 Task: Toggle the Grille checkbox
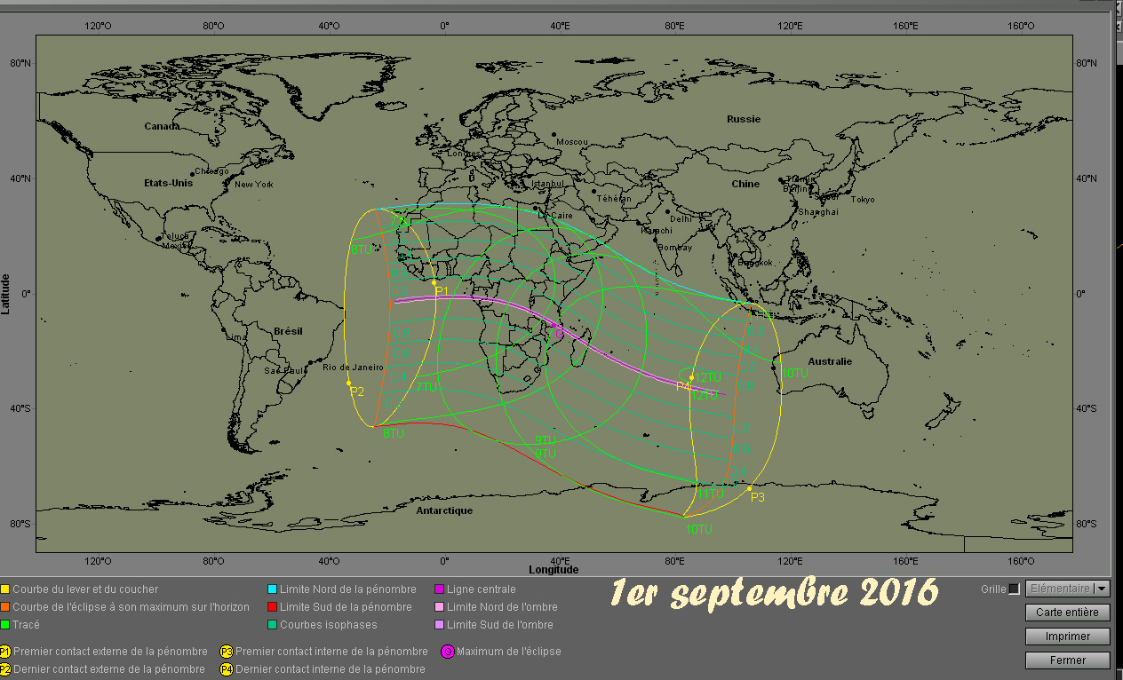1014,589
